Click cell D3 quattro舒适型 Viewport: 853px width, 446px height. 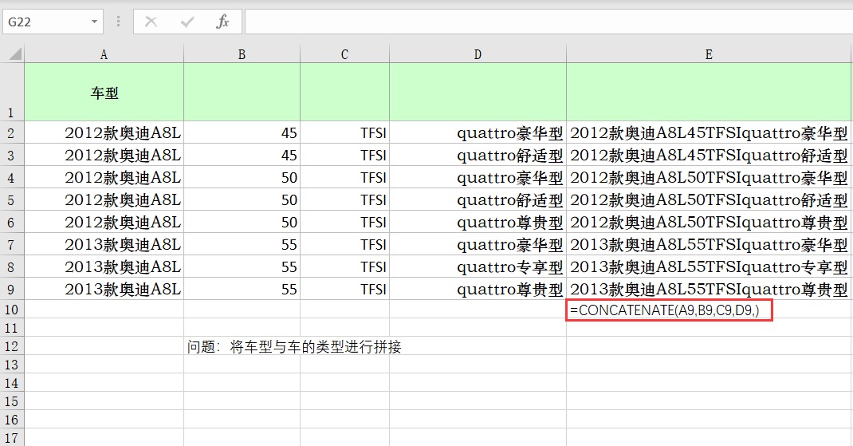tap(478, 156)
